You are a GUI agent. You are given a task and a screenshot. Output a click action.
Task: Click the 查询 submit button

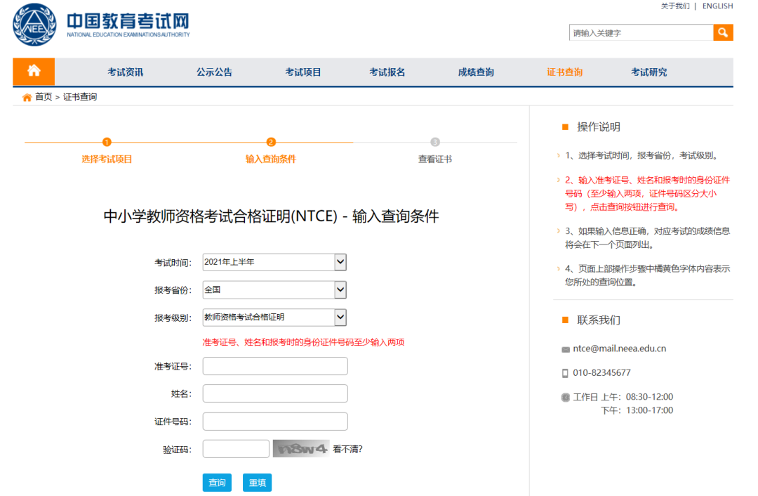click(x=217, y=483)
